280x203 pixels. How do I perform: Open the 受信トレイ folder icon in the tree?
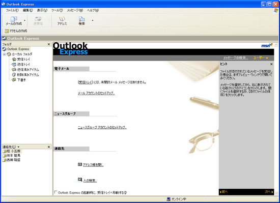click(x=14, y=59)
